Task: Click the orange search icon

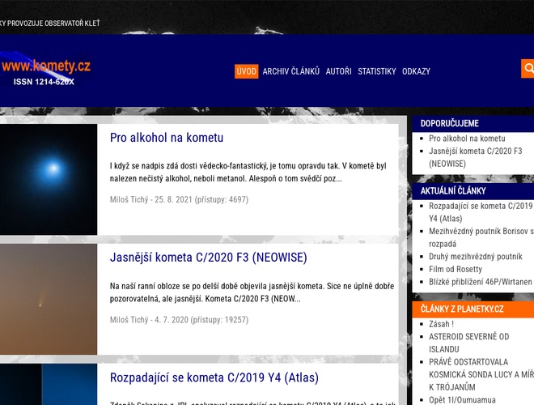Action: tap(528, 69)
